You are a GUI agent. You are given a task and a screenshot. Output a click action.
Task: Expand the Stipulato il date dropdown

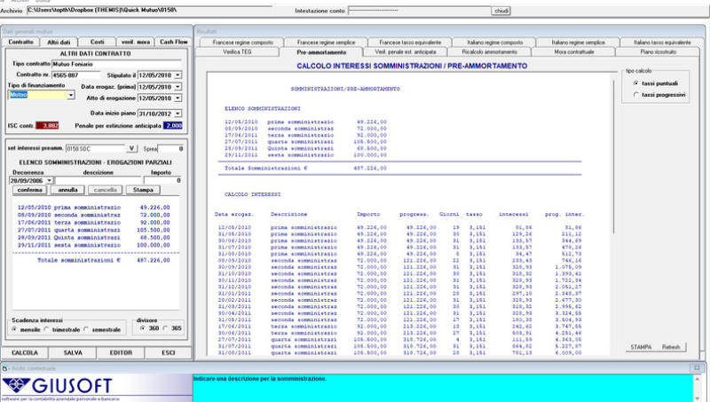pyautogui.click(x=178, y=75)
